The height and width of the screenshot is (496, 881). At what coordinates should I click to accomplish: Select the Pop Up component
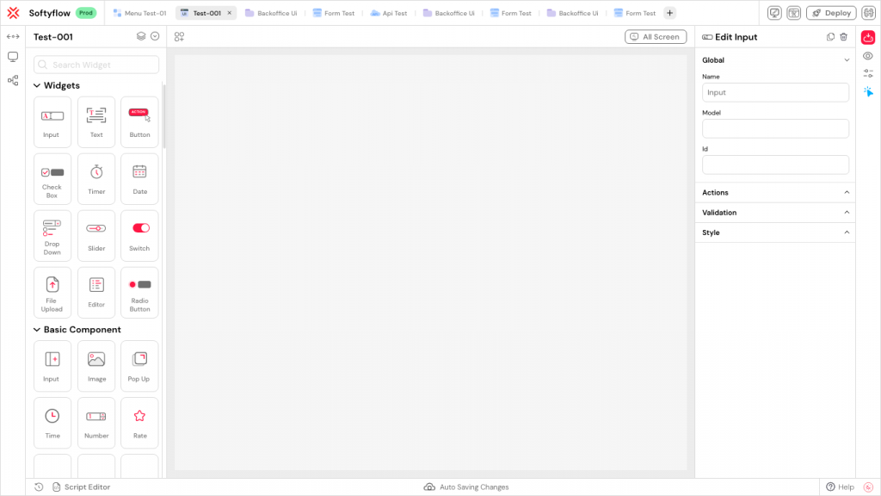(139, 365)
